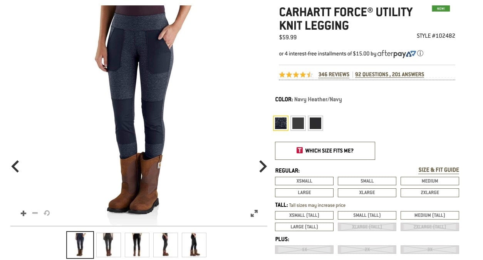
Task: Select size XSMALL regular
Action: click(304, 181)
